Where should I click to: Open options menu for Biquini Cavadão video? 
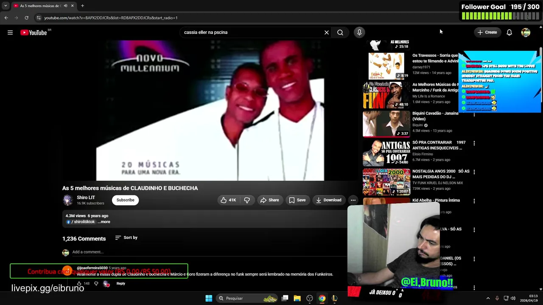474,114
